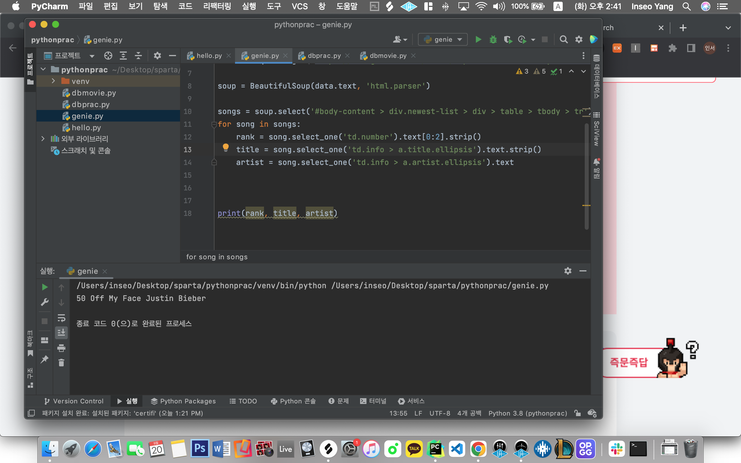Screen dimensions: 741x463
Task: Toggle the structure stripe button
Action: click(30, 378)
